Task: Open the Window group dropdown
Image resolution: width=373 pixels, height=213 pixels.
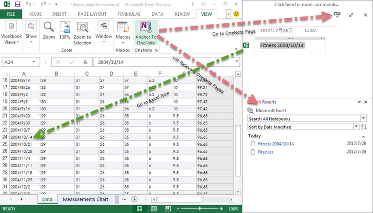Action: tap(104, 33)
